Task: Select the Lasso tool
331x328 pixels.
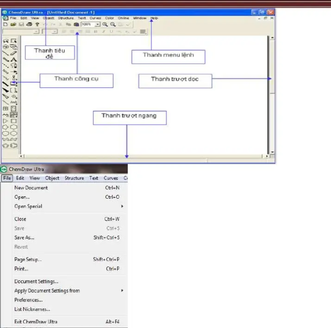Action: 6,41
